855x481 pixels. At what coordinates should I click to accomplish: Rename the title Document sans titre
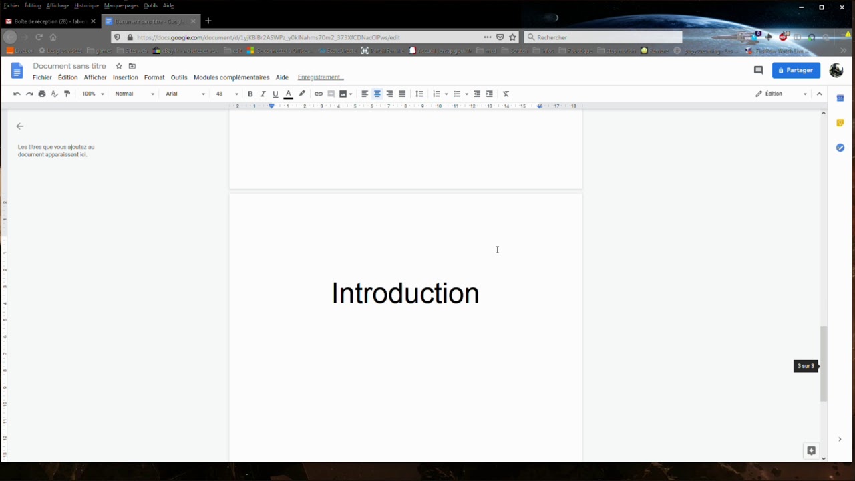click(69, 66)
